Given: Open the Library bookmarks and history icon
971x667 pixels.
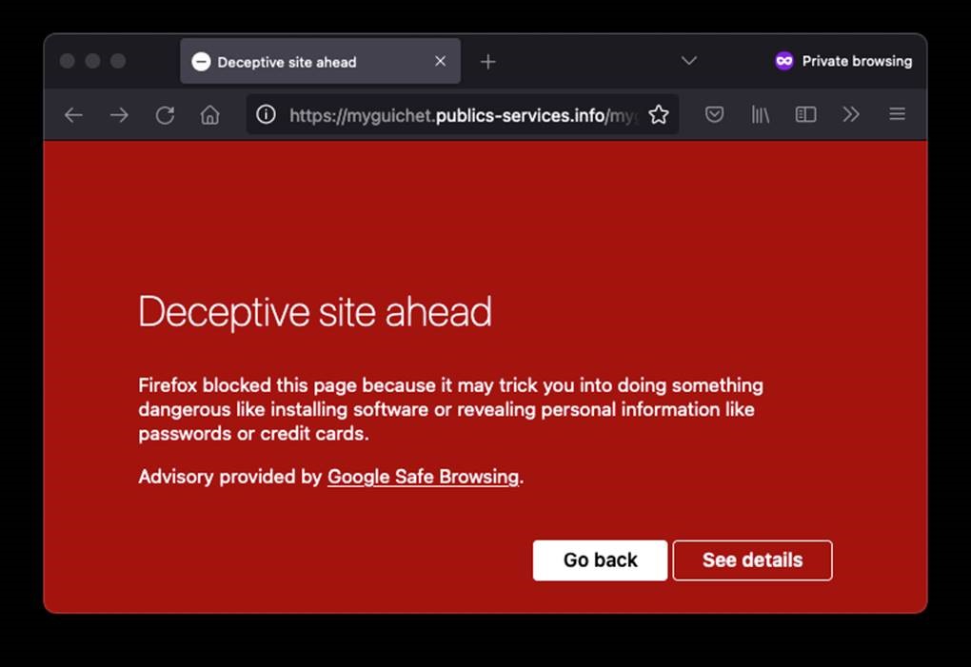Looking at the screenshot, I should 760,115.
